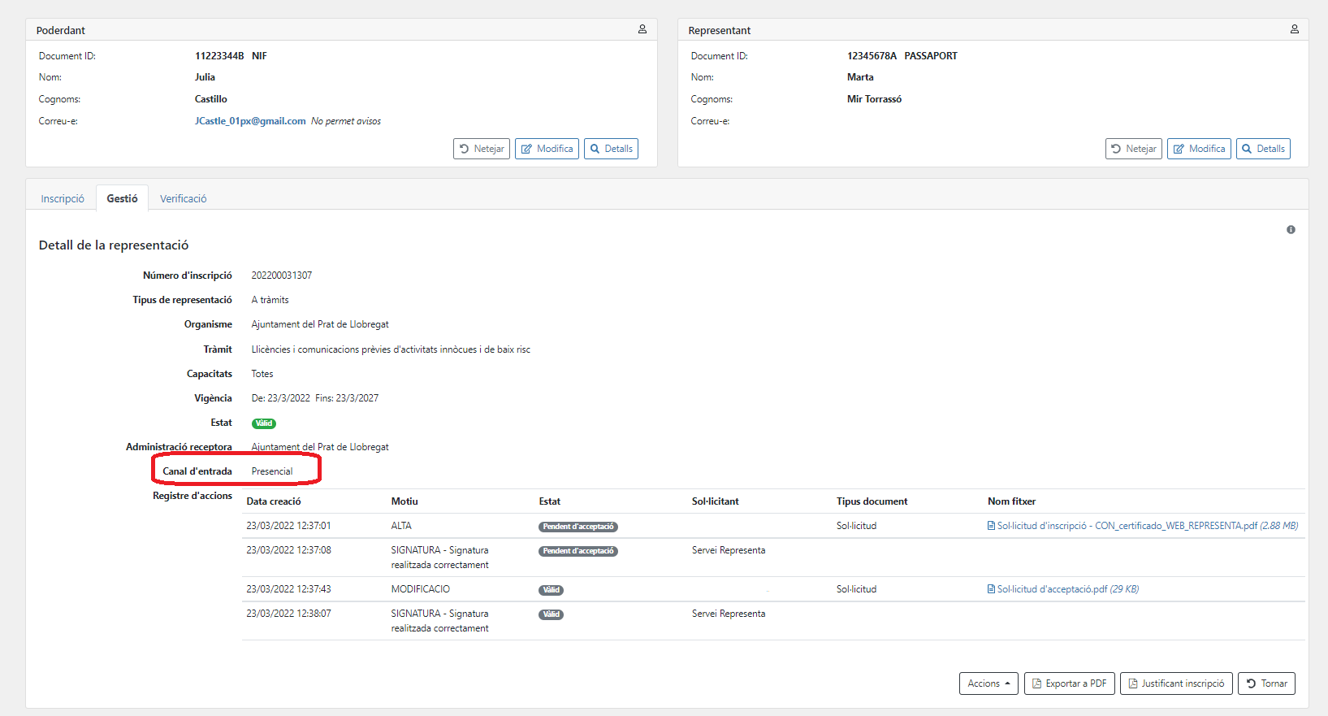
Task: Click the Tornar button
Action: point(1266,683)
